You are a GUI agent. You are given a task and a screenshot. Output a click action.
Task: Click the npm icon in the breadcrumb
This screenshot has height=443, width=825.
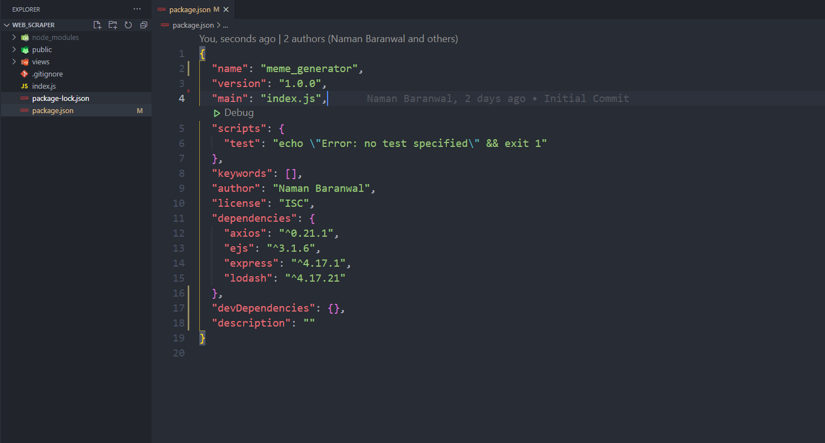tap(165, 25)
